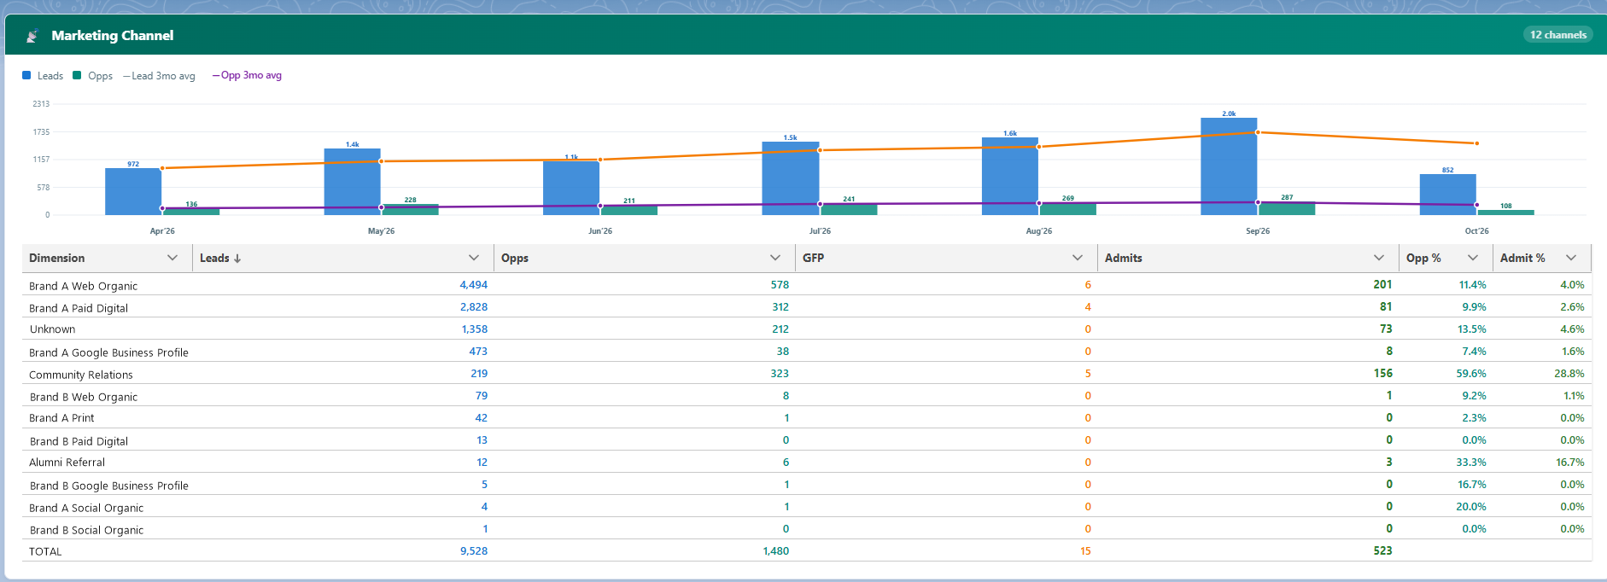The height and width of the screenshot is (582, 1607).
Task: Open the Admit % column dropdown
Action: 1571,258
